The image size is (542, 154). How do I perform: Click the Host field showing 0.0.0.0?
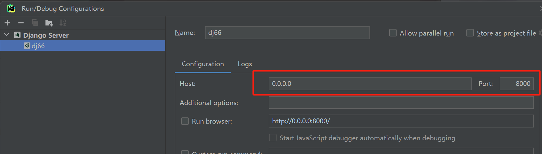click(370, 84)
